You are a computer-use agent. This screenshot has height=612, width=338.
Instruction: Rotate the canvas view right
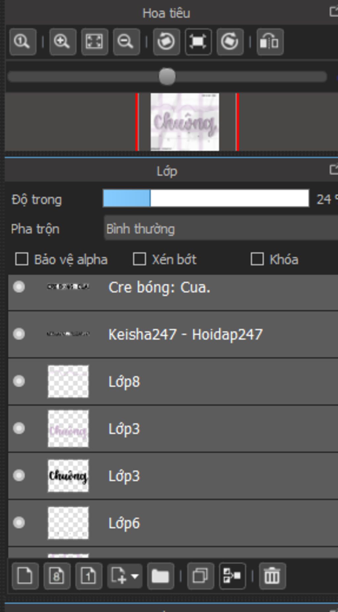click(230, 42)
